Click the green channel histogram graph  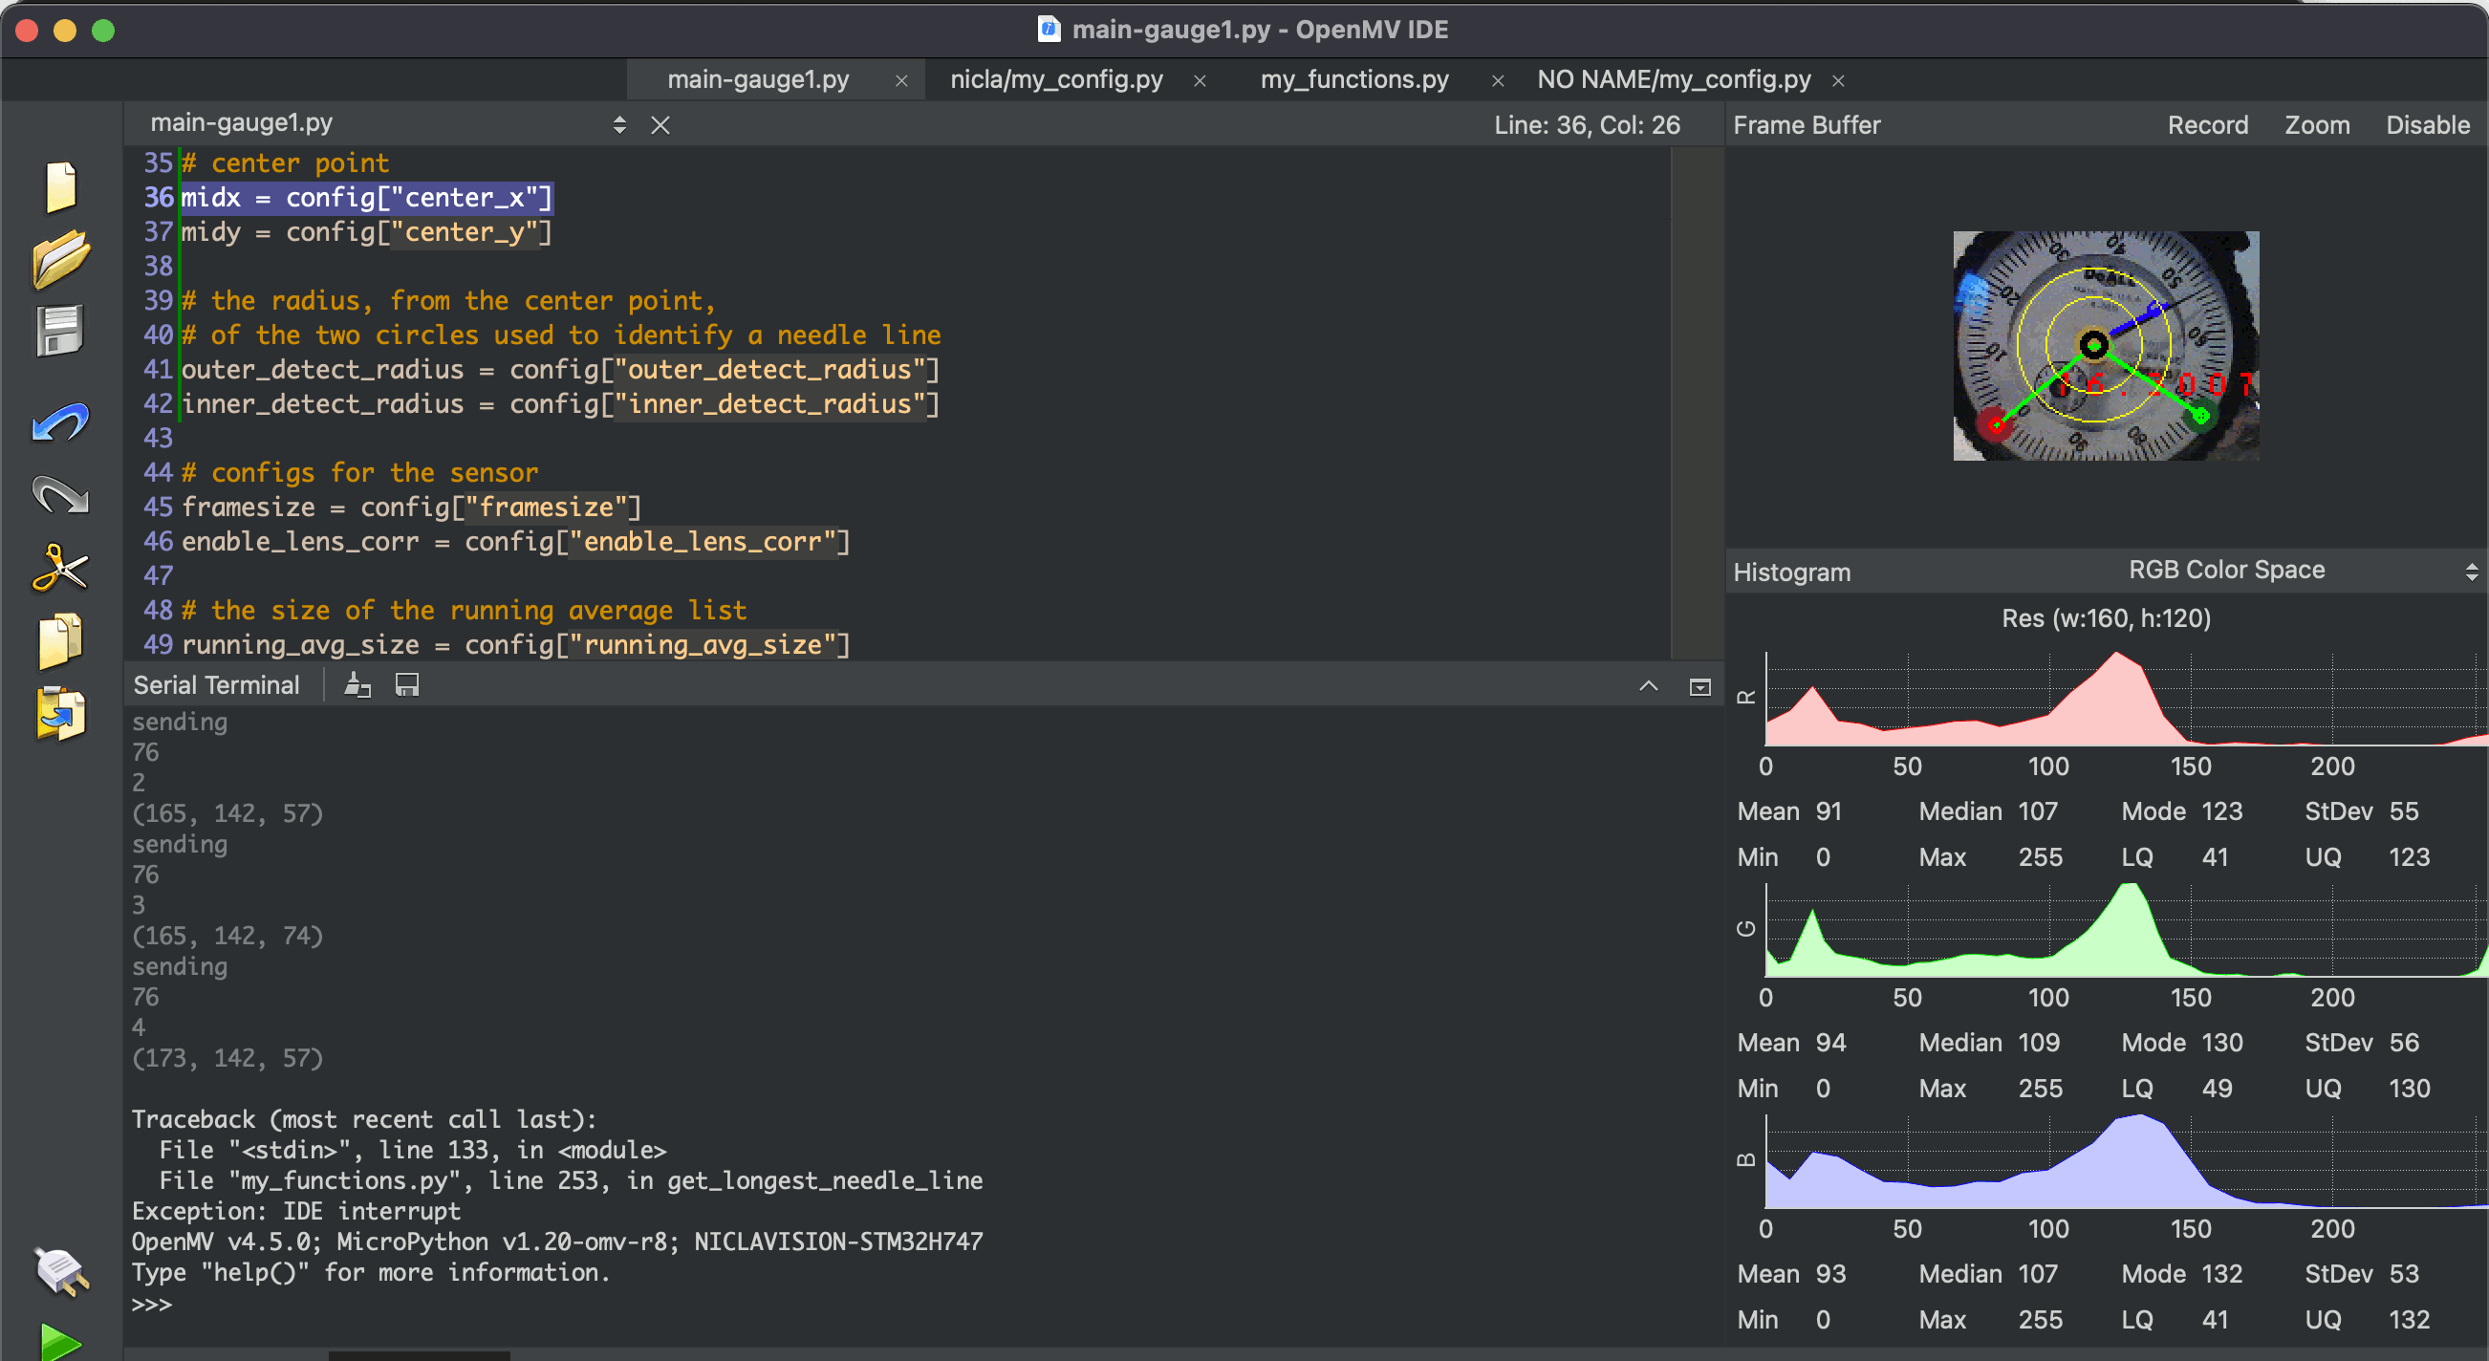2126,929
